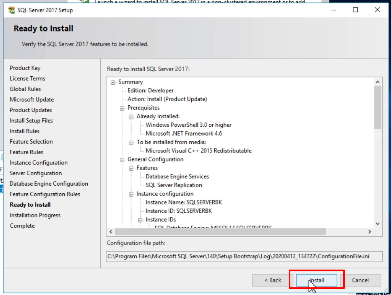Select the Instance Configuration step
Screen dimensions: 391x295
[x=39, y=163]
